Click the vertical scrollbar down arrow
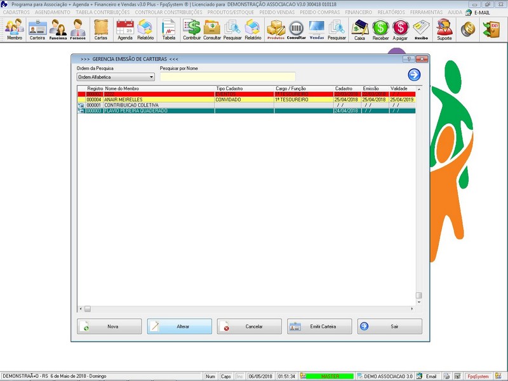Image resolution: width=508 pixels, height=381 pixels. coord(419,302)
